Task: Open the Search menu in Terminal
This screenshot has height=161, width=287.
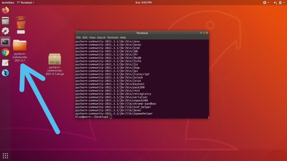Action: 101,37
